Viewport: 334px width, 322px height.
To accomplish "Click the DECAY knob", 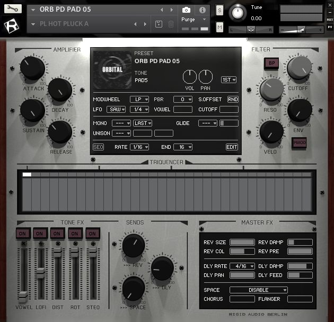I will [60, 90].
